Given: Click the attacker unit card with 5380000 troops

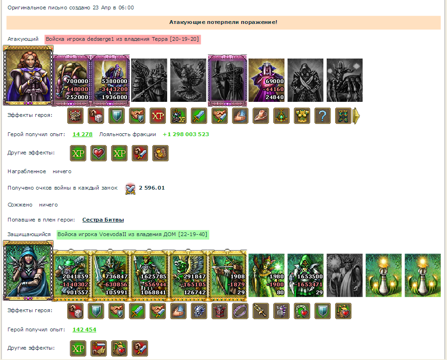Looking at the screenshot, I should tap(110, 81).
